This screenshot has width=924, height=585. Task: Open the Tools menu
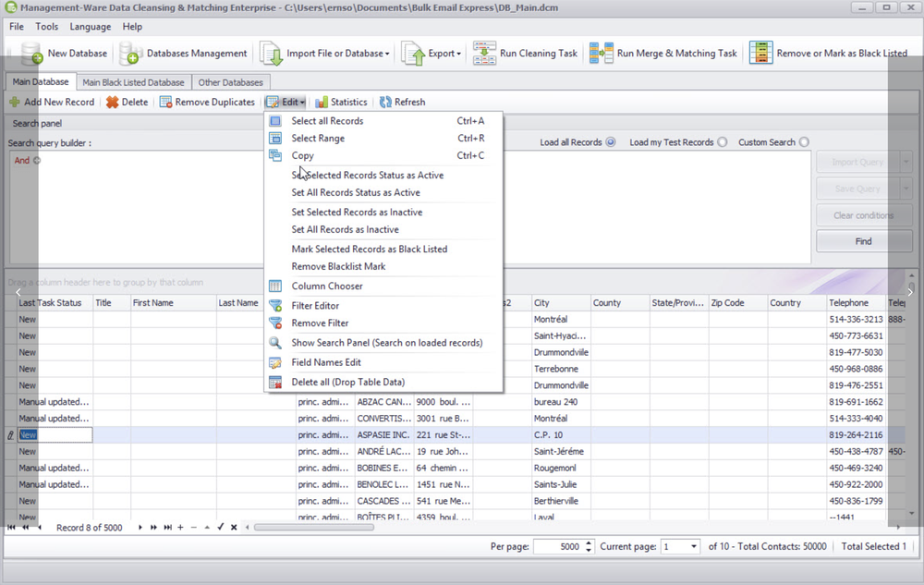coord(46,27)
